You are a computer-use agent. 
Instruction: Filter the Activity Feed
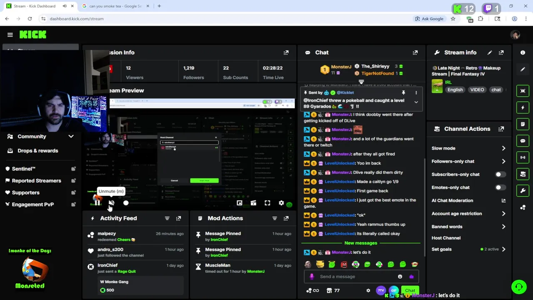[167, 218]
